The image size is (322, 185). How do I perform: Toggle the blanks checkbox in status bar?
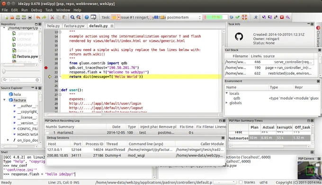pyautogui.click(x=241, y=182)
